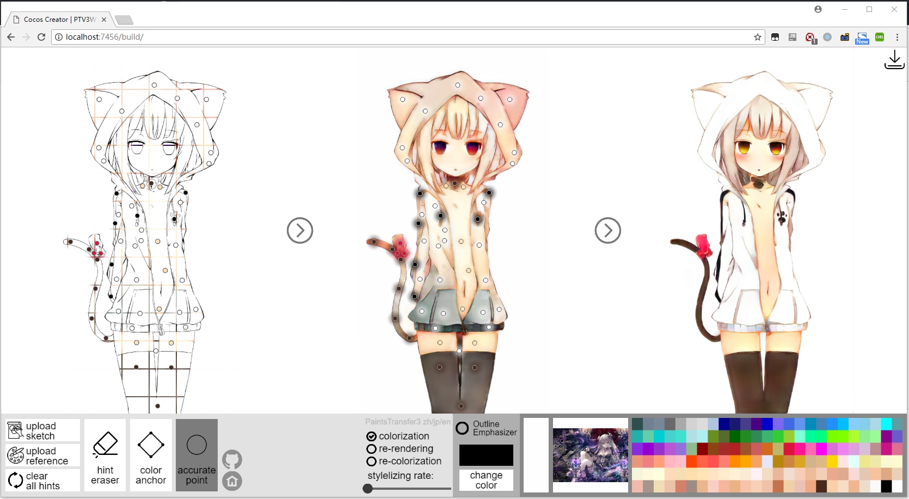The width and height of the screenshot is (909, 499).
Task: Open the Chrome three-dot menu
Action: pyautogui.click(x=897, y=37)
